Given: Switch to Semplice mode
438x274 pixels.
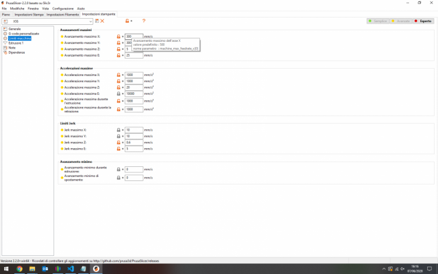Looking at the screenshot, I should pos(378,21).
